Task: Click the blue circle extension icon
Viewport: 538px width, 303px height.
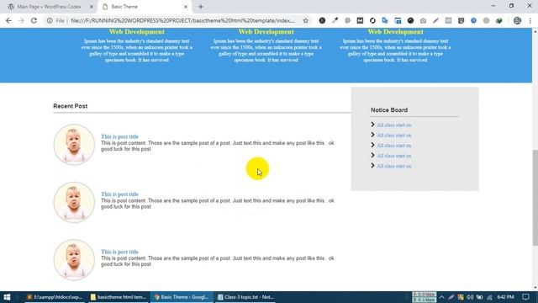Action: [x=473, y=20]
